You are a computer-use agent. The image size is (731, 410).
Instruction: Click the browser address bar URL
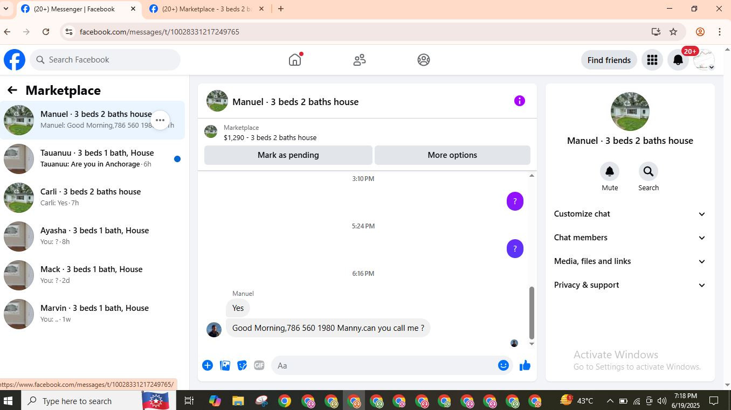[160, 32]
